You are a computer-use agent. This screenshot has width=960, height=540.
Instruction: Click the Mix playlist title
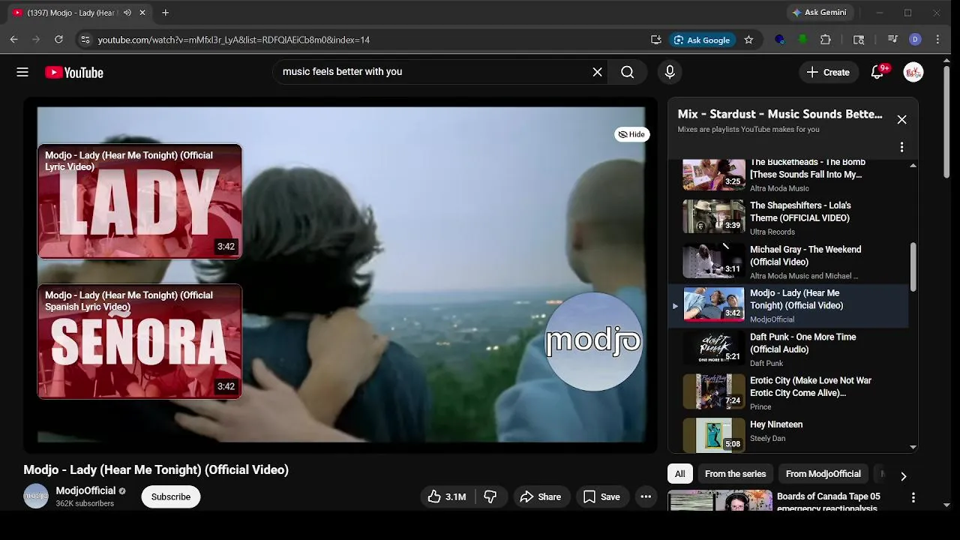click(780, 114)
